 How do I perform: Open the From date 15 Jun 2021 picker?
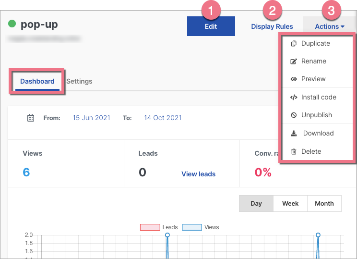click(x=91, y=118)
